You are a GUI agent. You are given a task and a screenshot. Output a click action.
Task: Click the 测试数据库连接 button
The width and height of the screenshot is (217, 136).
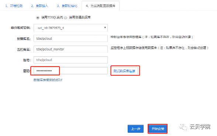click(x=125, y=71)
